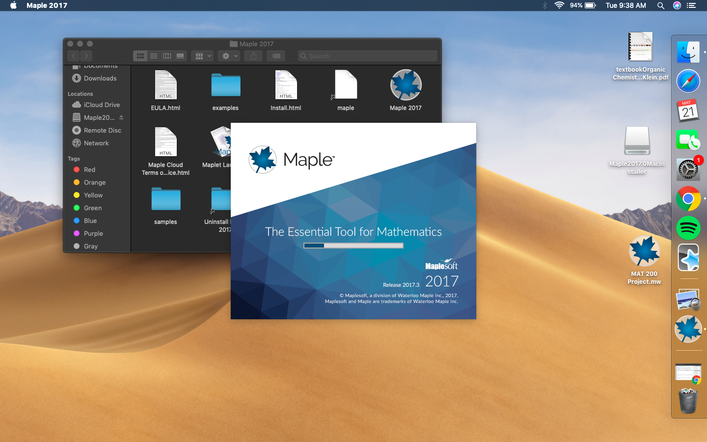707x442 pixels.
Task: Open Preview from the Dock
Action: click(x=688, y=300)
